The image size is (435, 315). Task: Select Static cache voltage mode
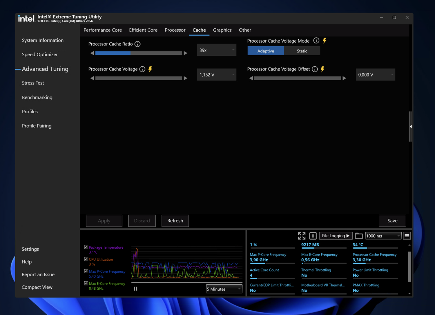302,51
